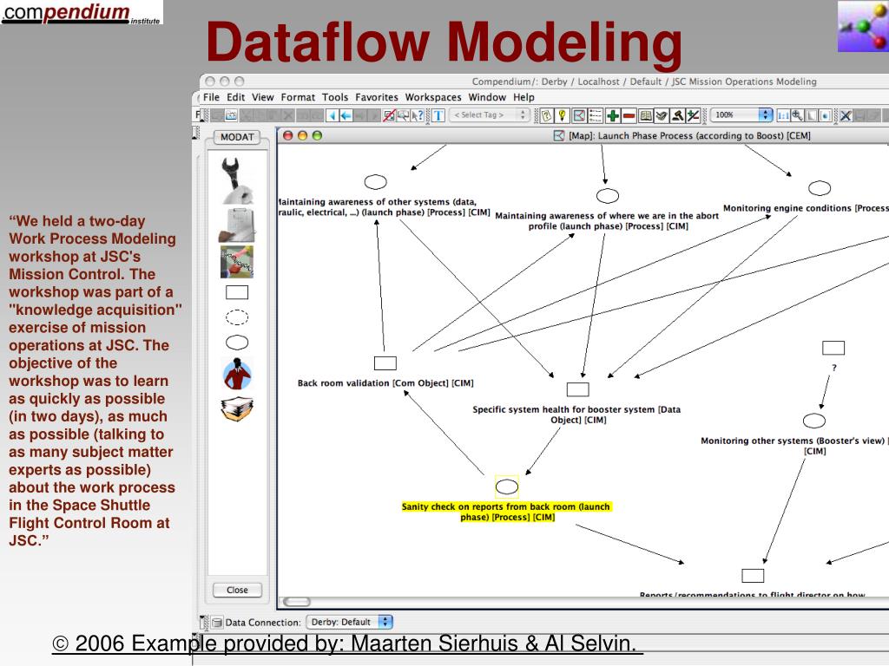Click the blue X toolbar icon

click(x=846, y=115)
